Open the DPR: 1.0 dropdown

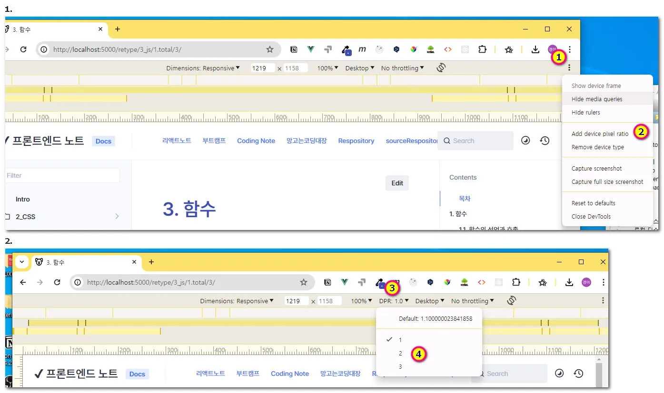394,301
